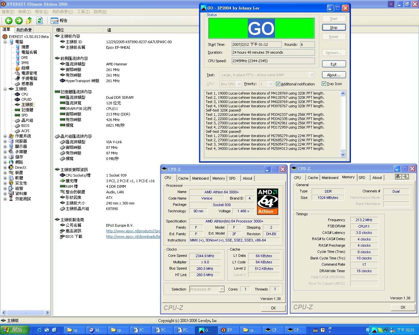Open the Priority dropdown in SP2004

click(271, 84)
